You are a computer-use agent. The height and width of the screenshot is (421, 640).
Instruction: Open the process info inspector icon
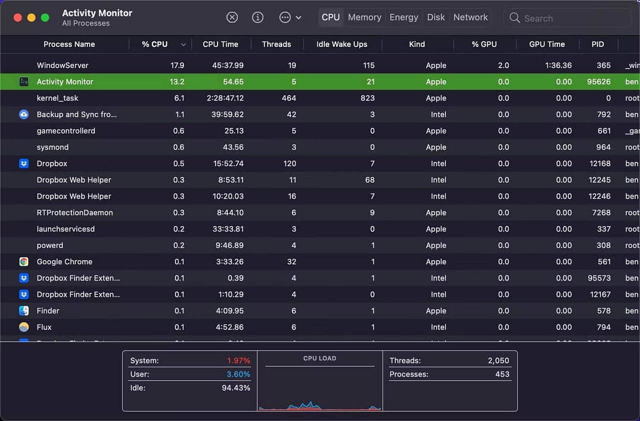(x=258, y=18)
